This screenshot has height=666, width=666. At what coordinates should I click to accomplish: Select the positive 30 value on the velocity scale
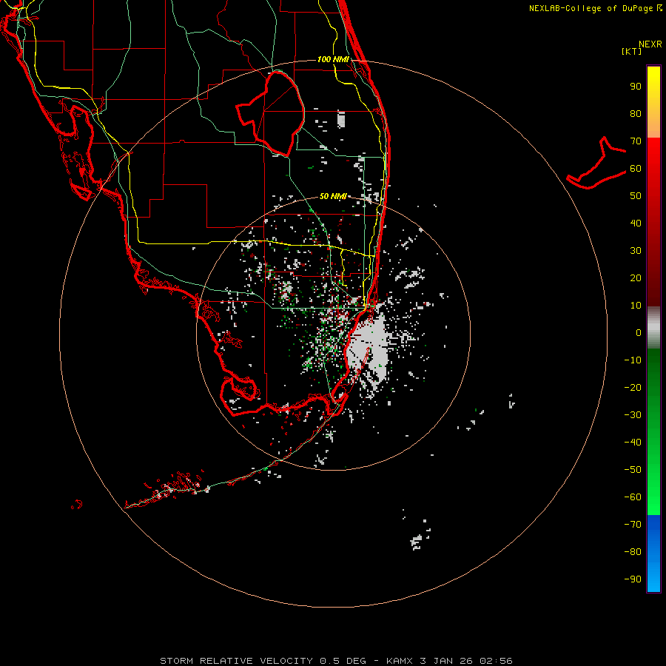click(636, 251)
